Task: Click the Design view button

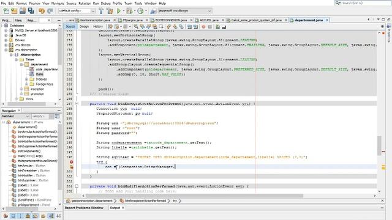Action: (84, 26)
